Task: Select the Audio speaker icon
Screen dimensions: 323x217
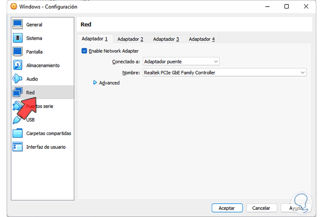Action: 18,79
